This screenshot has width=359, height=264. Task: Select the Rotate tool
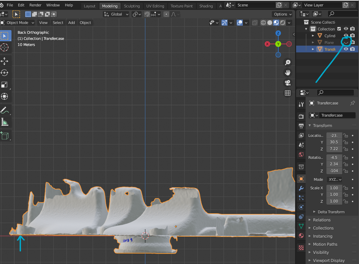pyautogui.click(x=5, y=73)
